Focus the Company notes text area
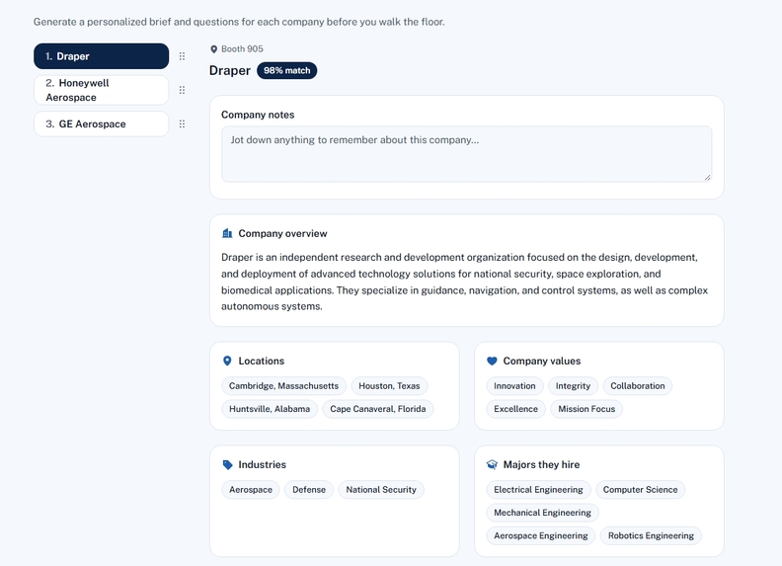Image resolution: width=782 pixels, height=566 pixels. pyautogui.click(x=466, y=154)
